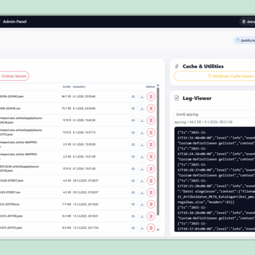Viewport: 255px width, 255px height.
Task: View file changed at 15:42:36
Action: pos(133,120)
